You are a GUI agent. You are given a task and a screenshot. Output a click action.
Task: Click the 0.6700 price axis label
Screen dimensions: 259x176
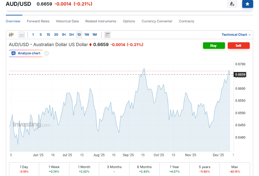(240, 64)
